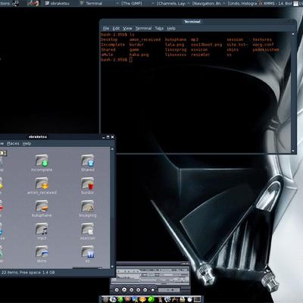Open the File menu in Terminal

coord(106,28)
